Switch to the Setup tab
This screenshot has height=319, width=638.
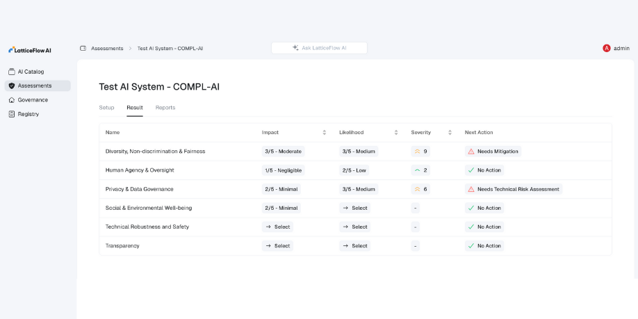106,108
